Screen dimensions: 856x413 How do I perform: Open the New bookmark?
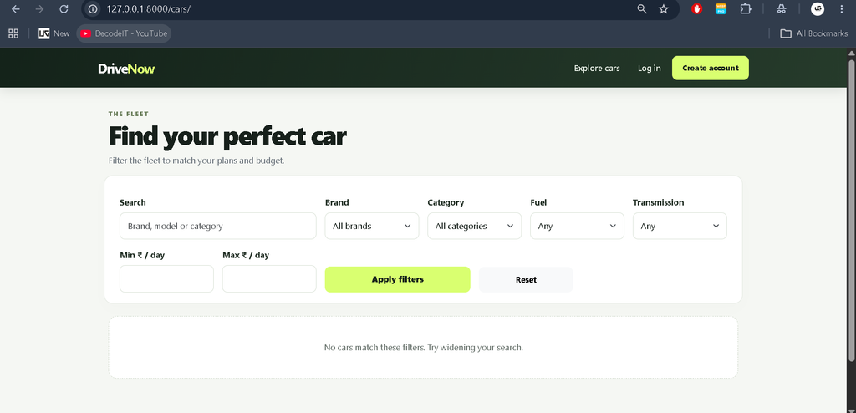[x=54, y=33]
